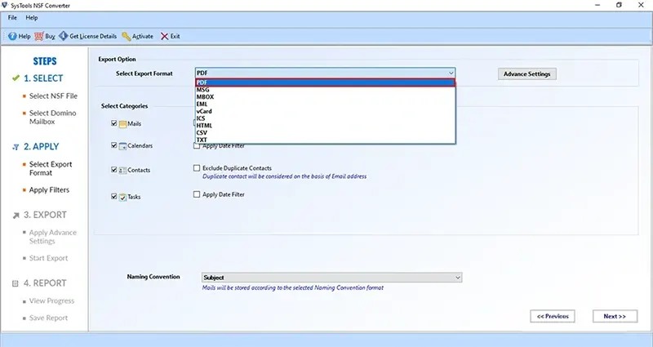Click the 4. REPORT heading
The width and height of the screenshot is (653, 347).
45,283
